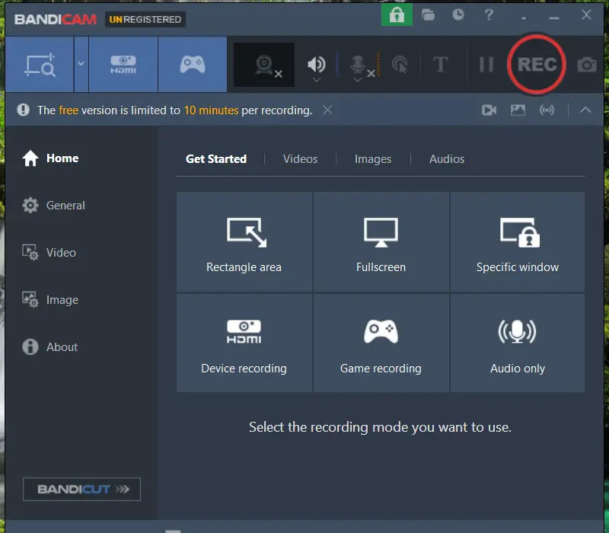Toggle the green lock icon
Image resolution: width=609 pixels, height=533 pixels.
(397, 14)
